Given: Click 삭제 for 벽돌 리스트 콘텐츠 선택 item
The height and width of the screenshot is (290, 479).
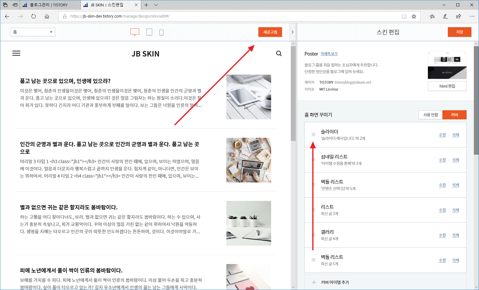Looking at the screenshot, I should [x=456, y=185].
